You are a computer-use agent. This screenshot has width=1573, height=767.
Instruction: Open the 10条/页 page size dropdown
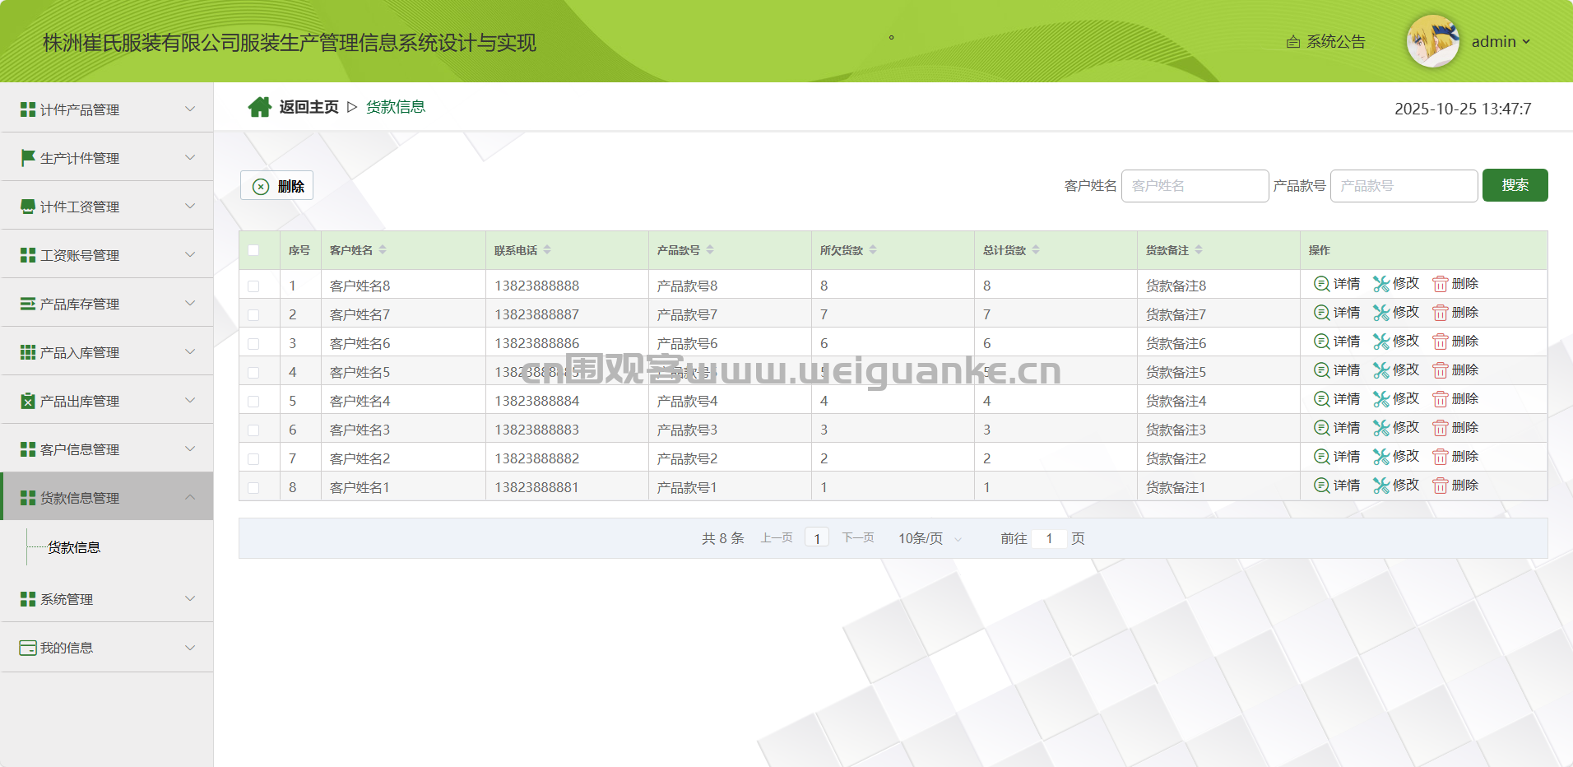click(930, 539)
